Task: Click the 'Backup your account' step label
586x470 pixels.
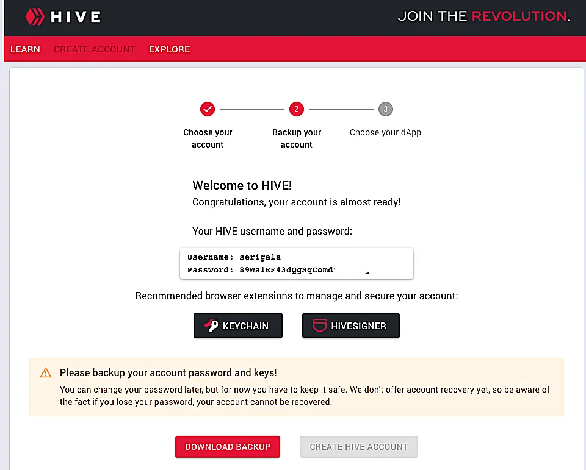Action: pyautogui.click(x=297, y=138)
